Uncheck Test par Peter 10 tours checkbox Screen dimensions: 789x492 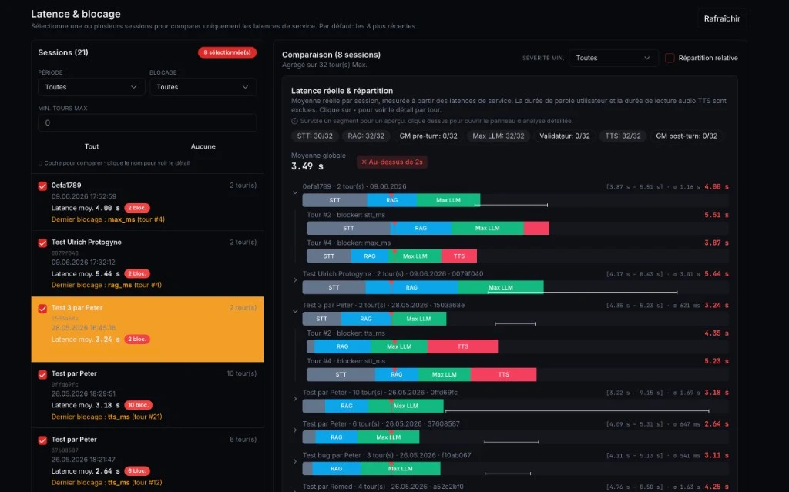[43, 374]
